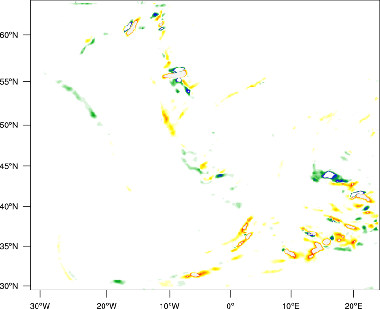Click the 35°N latitude label
This screenshot has height=309, width=380.
9,246
